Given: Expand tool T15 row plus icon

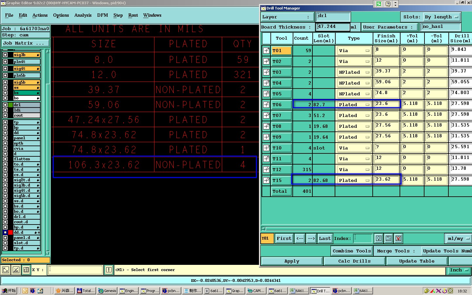Looking at the screenshot, I should [266, 180].
